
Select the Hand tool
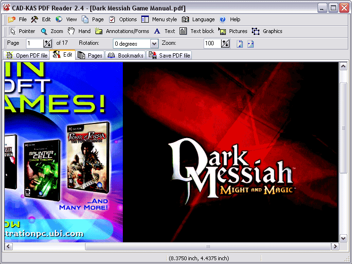click(x=79, y=31)
